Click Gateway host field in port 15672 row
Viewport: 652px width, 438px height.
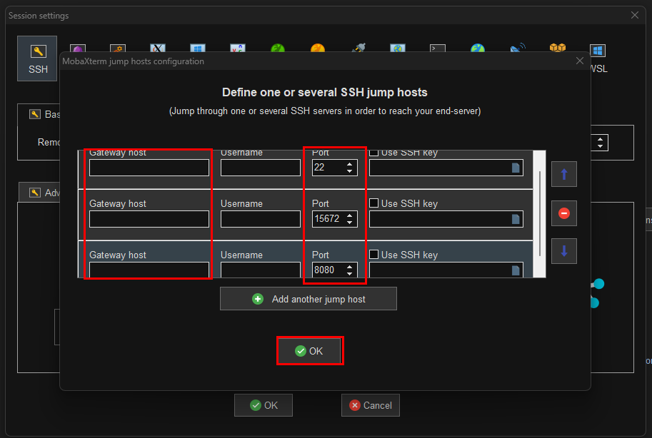[149, 219]
